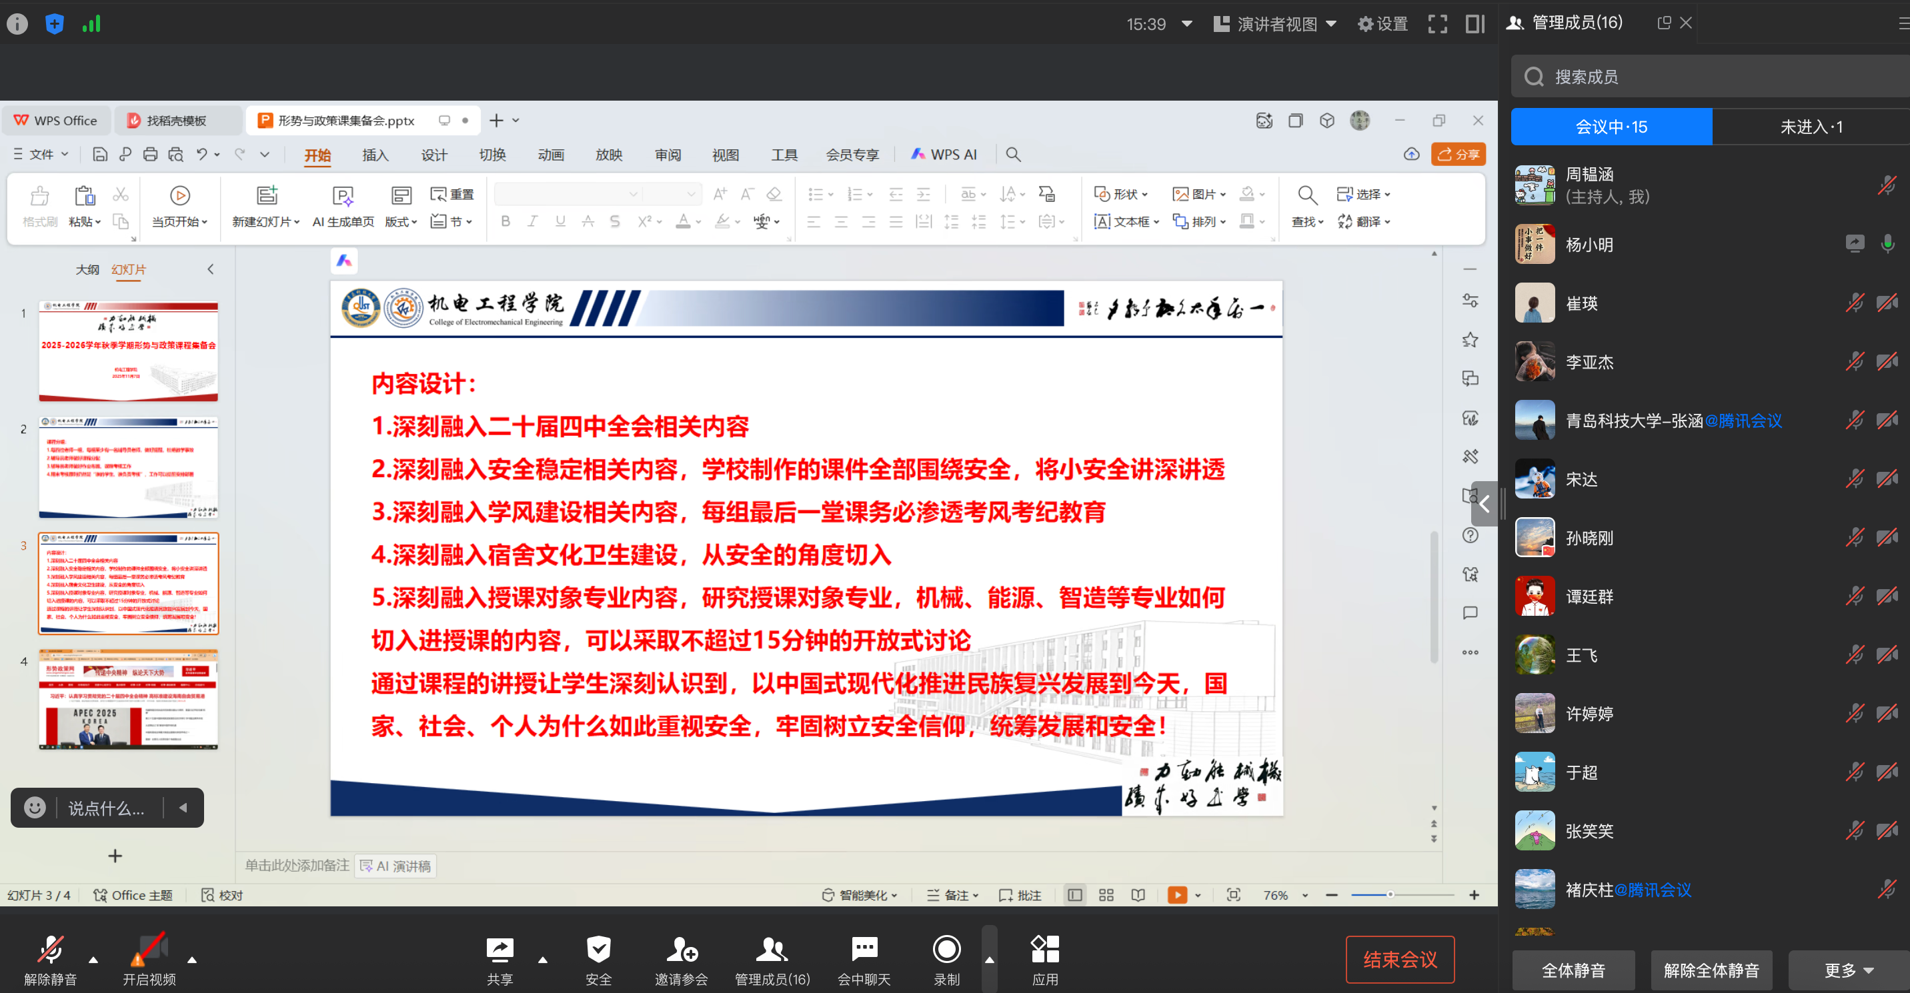Viewport: 1910px width, 993px height.
Task: Click the AI Generate Single Page icon
Action: coord(343,197)
